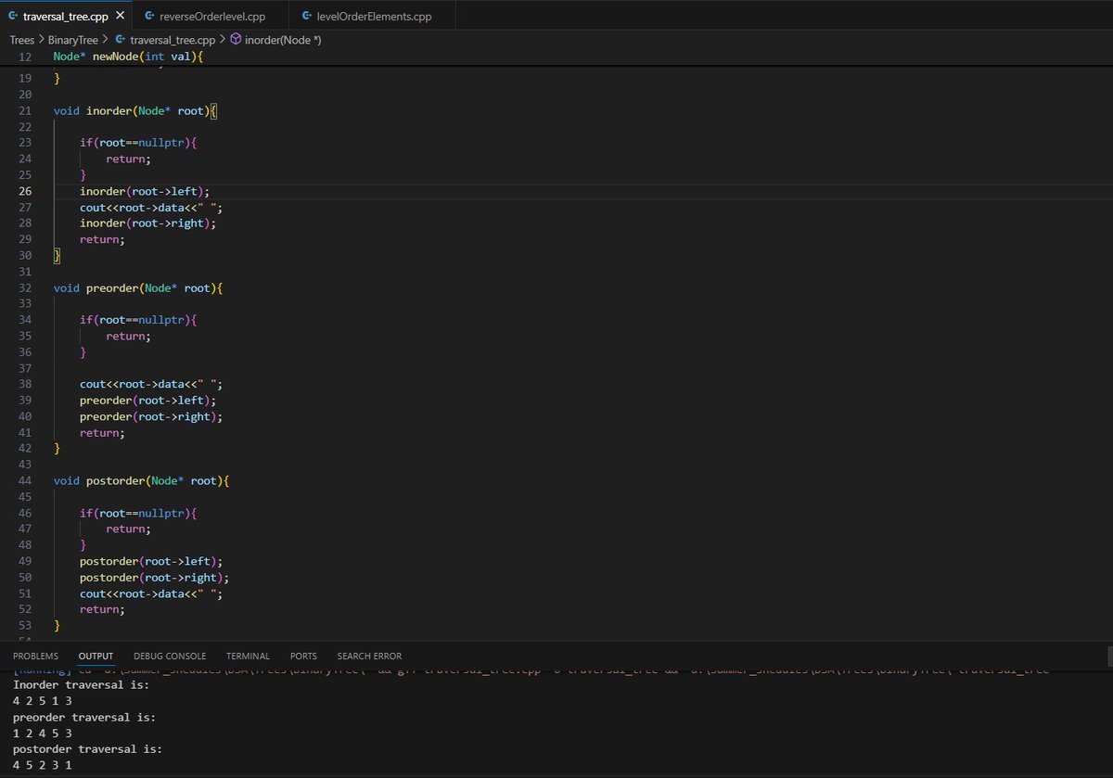Image resolution: width=1113 pixels, height=778 pixels.
Task: Click chevron after BinaryTree in breadcrumb
Action: (x=106, y=40)
